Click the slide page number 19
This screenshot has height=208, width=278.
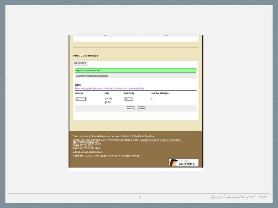click(139, 197)
